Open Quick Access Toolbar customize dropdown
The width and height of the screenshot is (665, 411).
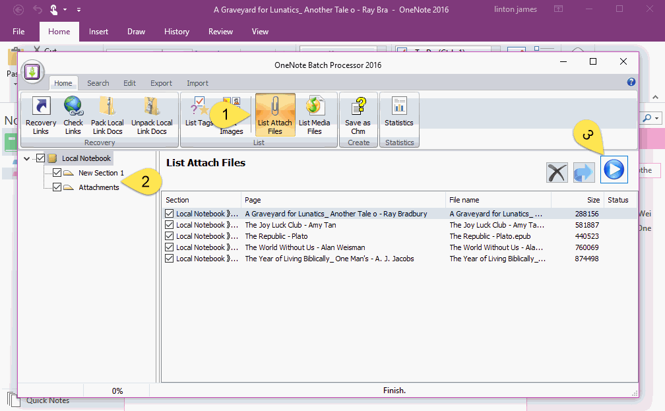click(x=79, y=10)
